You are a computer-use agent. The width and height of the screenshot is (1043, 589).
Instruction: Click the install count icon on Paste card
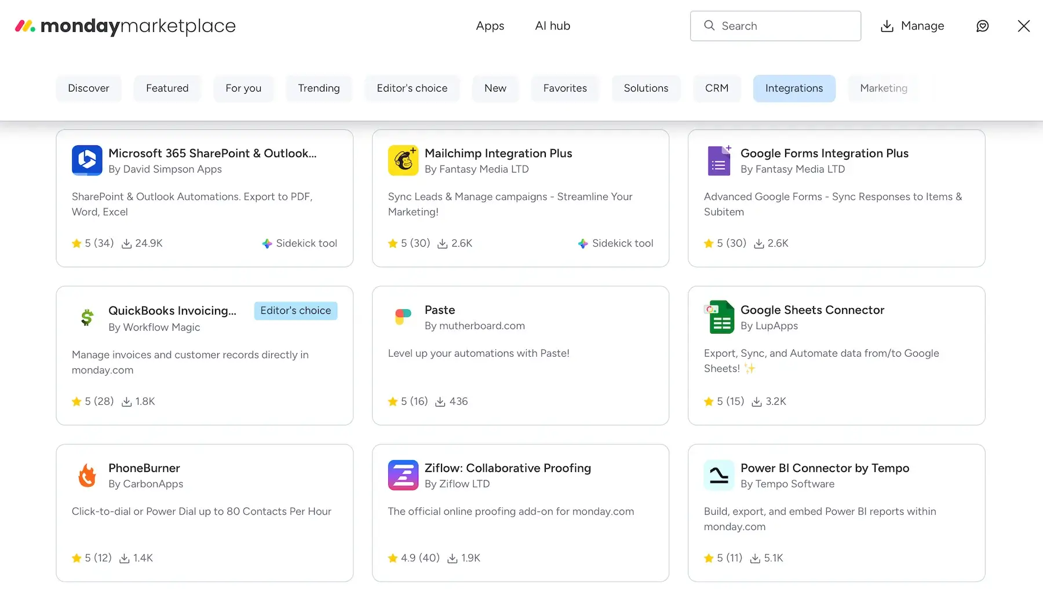(x=440, y=402)
